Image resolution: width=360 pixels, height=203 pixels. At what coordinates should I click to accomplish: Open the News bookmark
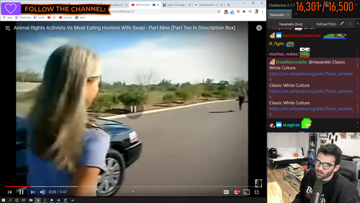(x=80, y=17)
